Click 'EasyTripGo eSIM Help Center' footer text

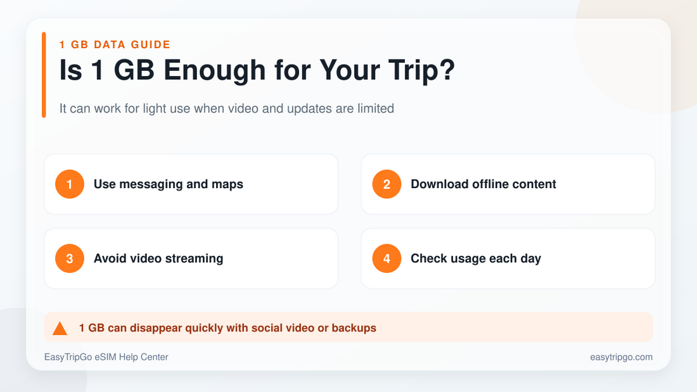(x=106, y=357)
